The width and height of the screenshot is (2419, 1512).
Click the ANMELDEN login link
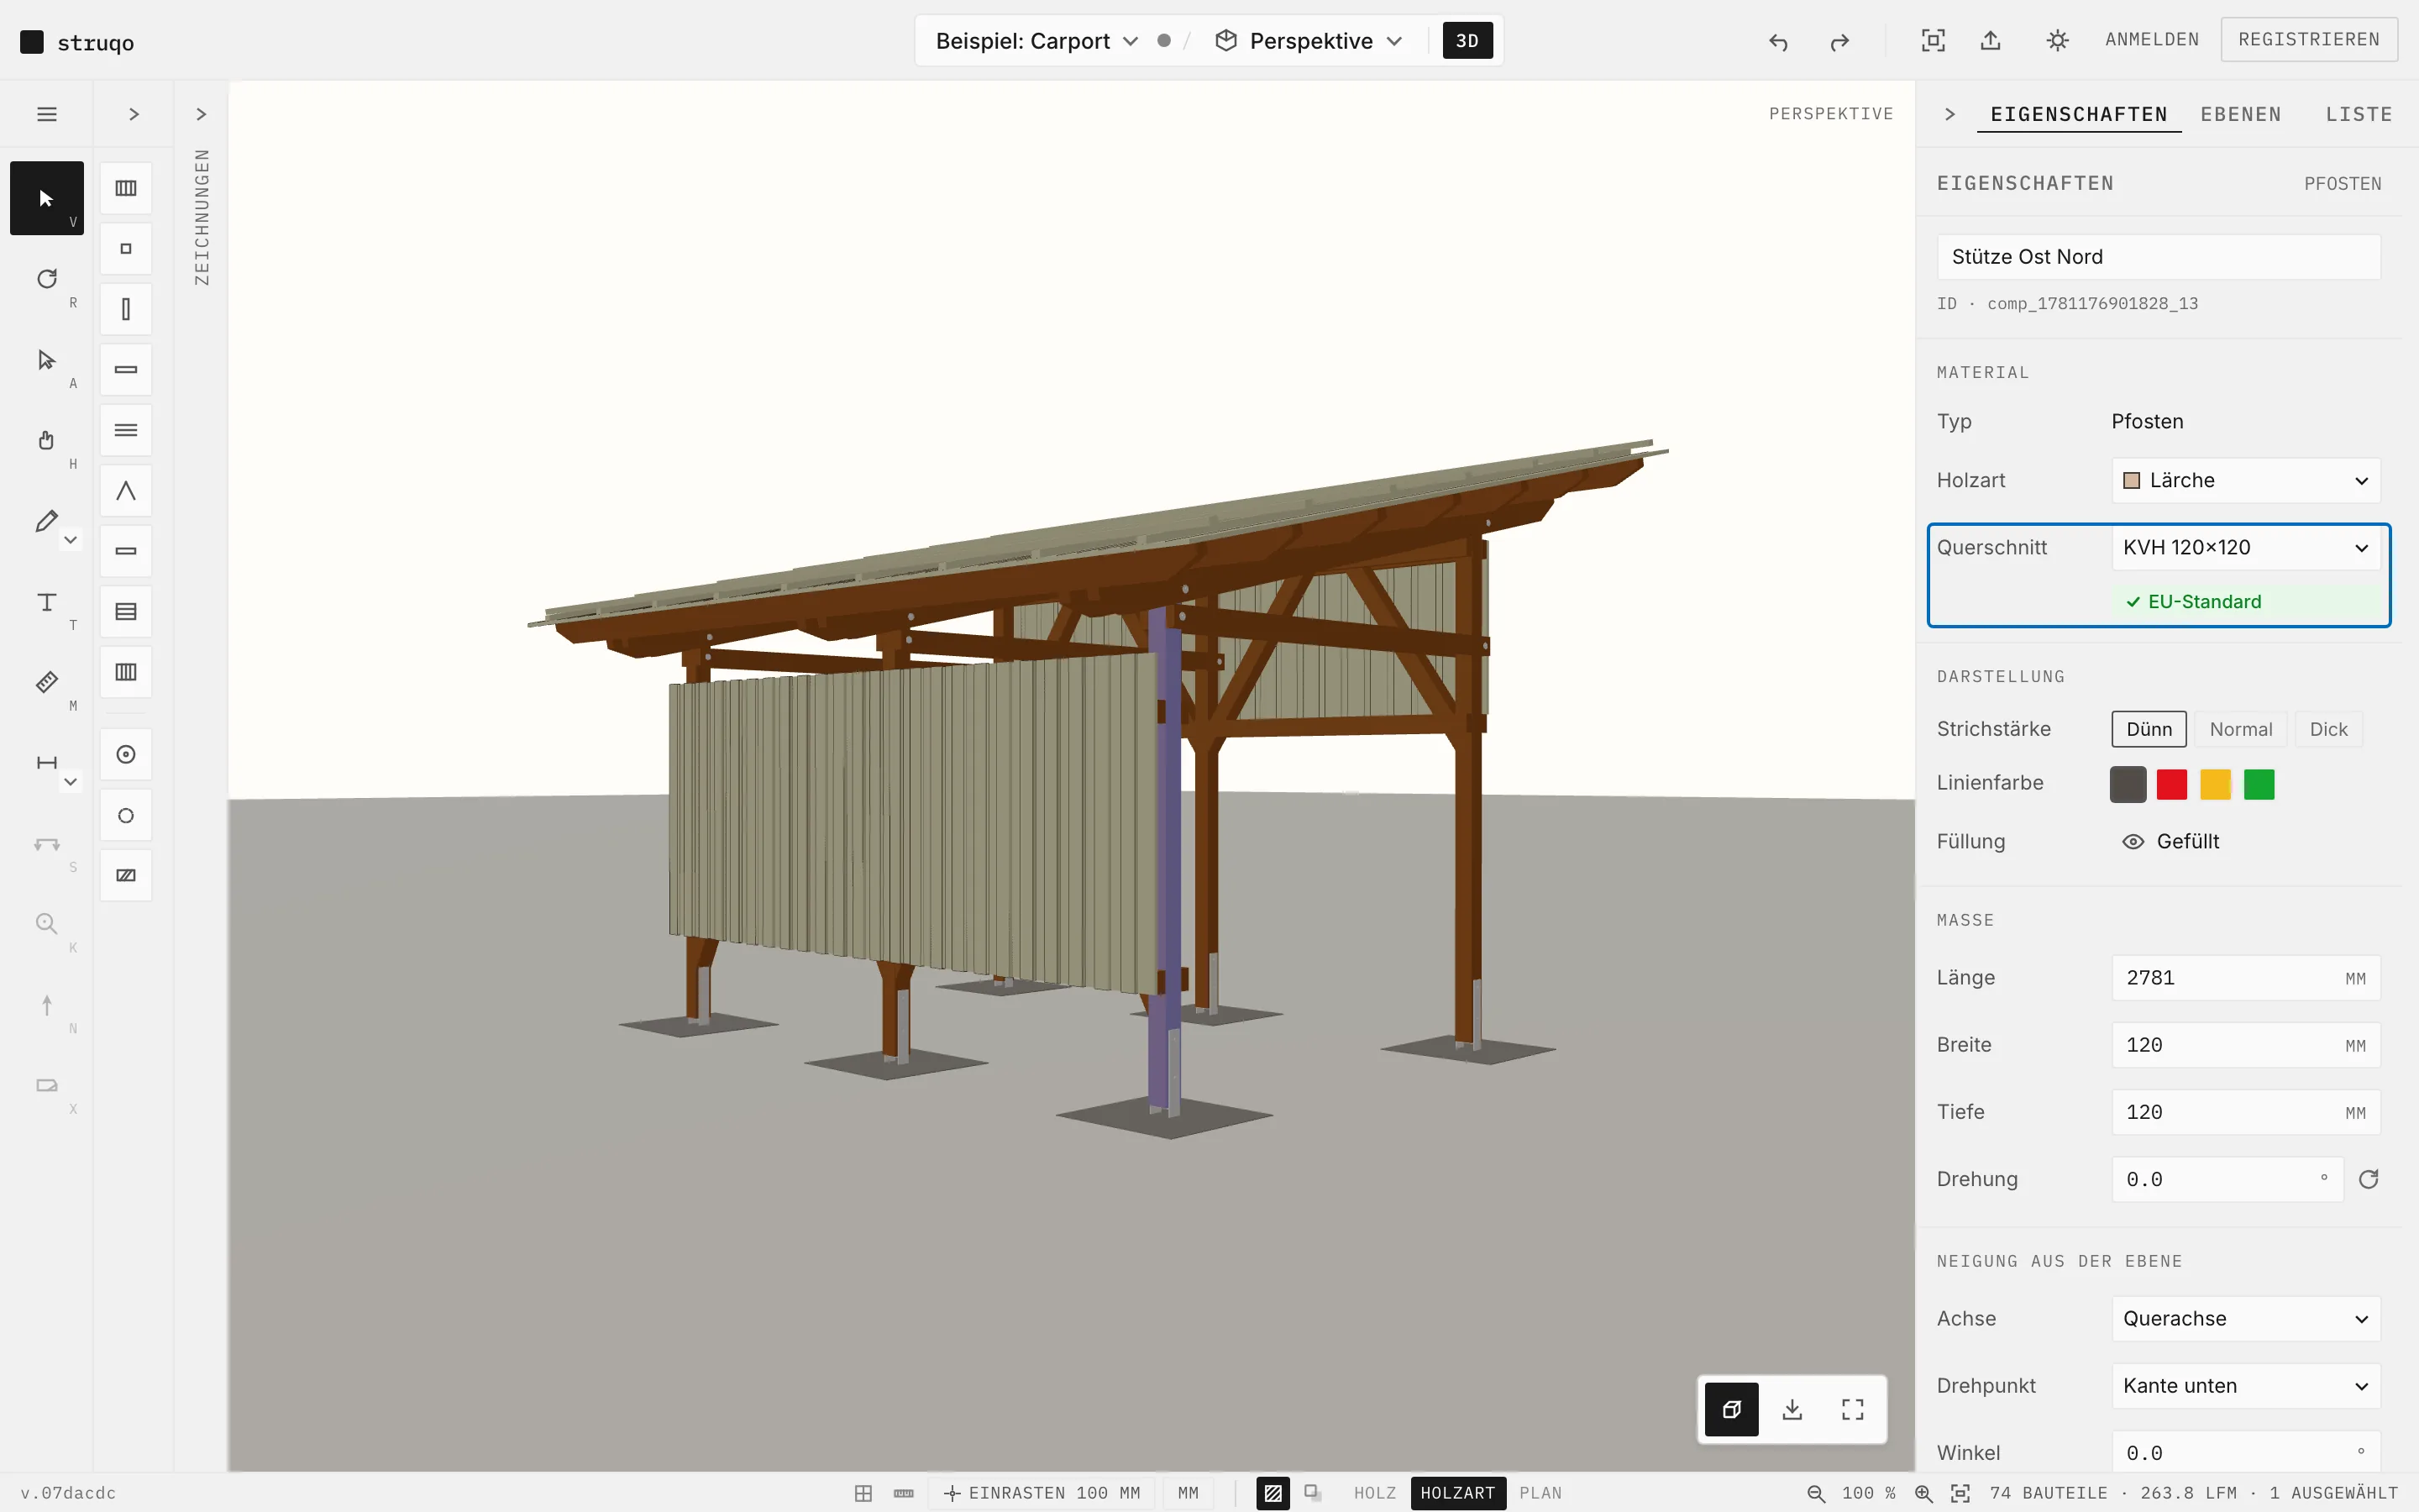[2152, 39]
